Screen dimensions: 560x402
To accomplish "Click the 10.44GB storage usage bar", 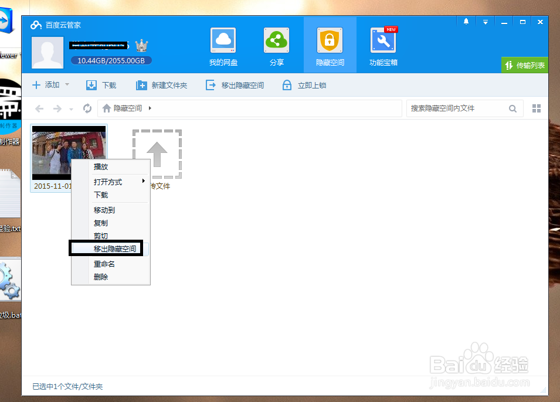I will pos(110,59).
